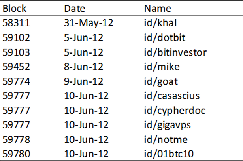The image size is (243, 161).
Task: Click on the id/mike name
Action: 162,67
